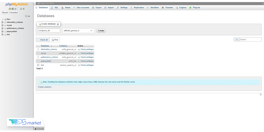Open the blue documentation help icon
The height and width of the screenshot is (132, 264).
point(15,9)
